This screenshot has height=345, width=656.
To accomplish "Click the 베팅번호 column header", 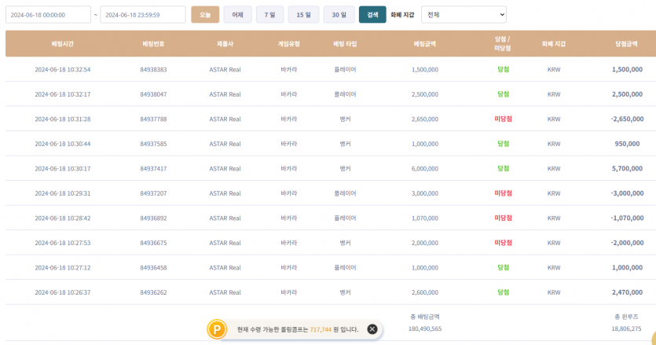I will (x=153, y=43).
